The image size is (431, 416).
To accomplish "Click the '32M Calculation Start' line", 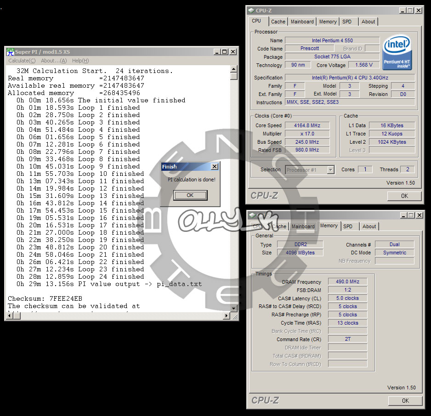I will pos(95,71).
